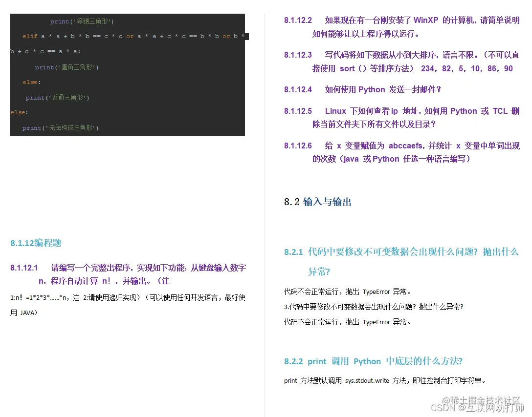Click the line starting '3.代码中要修改不可变数据'
This screenshot has height=417, width=532.
coord(374,307)
